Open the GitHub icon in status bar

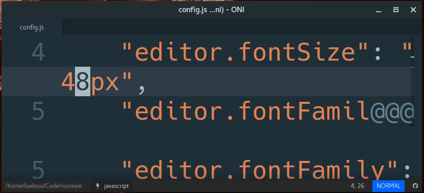(415, 186)
